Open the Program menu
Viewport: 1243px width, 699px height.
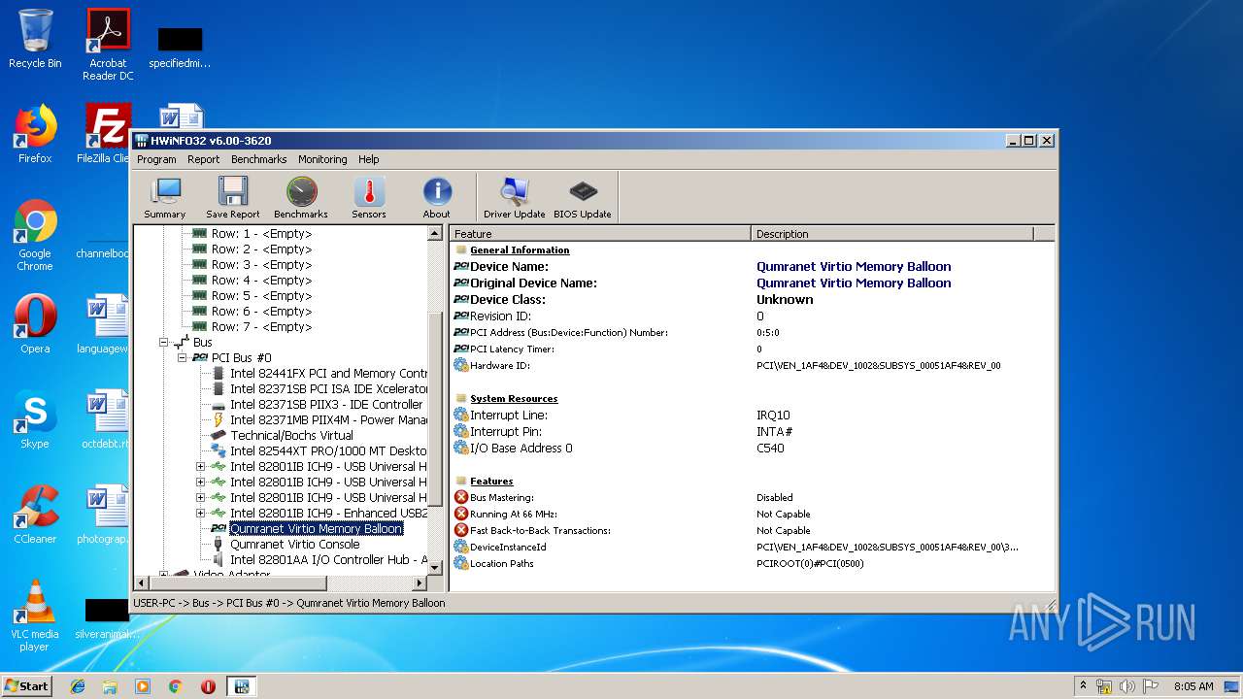click(156, 159)
